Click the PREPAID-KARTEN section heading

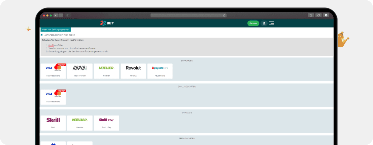(186, 138)
